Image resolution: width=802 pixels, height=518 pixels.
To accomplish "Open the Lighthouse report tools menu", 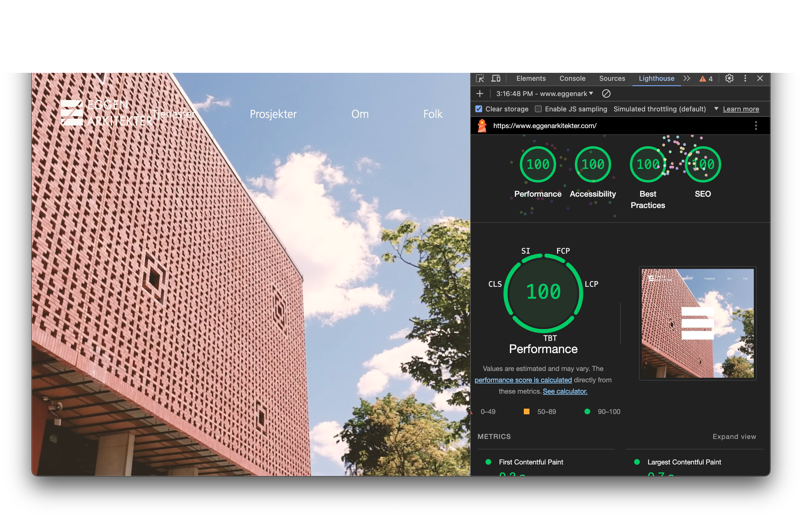I will point(755,126).
